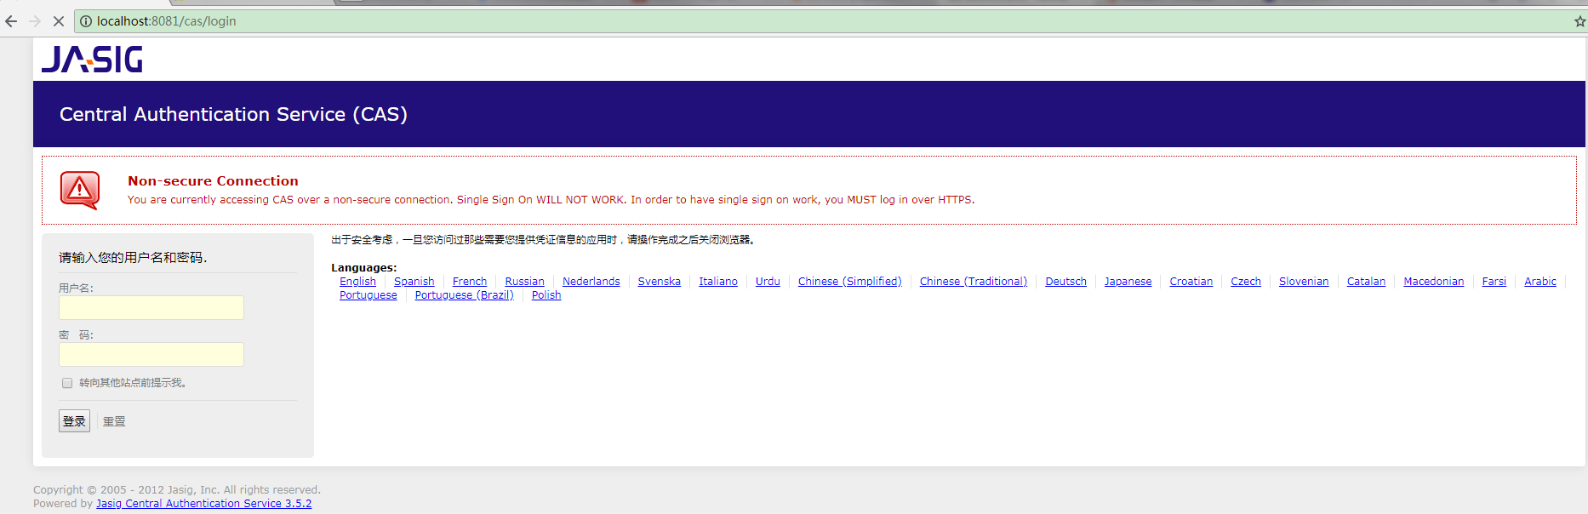Screen dimensions: 1588x514
Task: Select the Catalan language link
Action: click(x=1366, y=282)
